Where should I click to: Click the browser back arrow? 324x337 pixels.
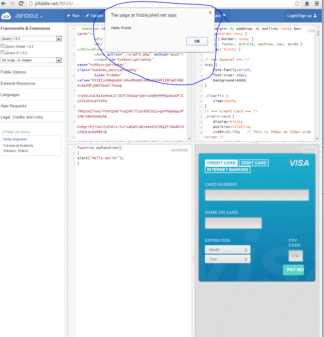(x=4, y=3)
